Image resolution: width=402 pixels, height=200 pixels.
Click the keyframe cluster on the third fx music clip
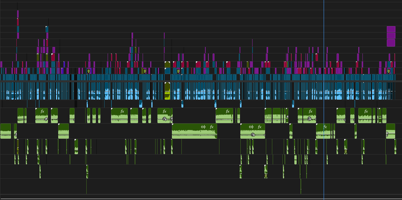click(x=165, y=119)
